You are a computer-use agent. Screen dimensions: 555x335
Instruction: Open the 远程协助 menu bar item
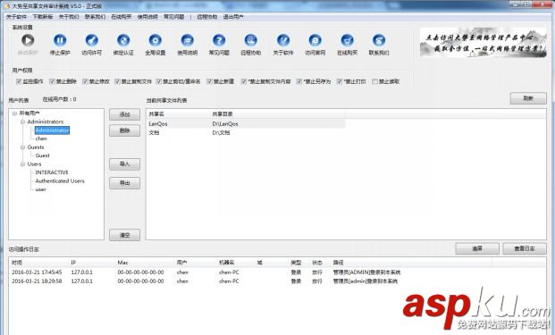tap(207, 17)
